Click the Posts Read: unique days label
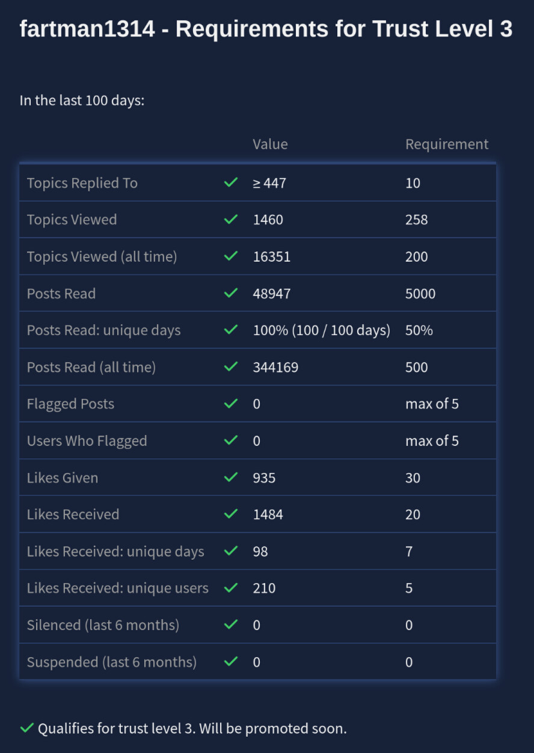This screenshot has height=753, width=534. pyautogui.click(x=103, y=330)
